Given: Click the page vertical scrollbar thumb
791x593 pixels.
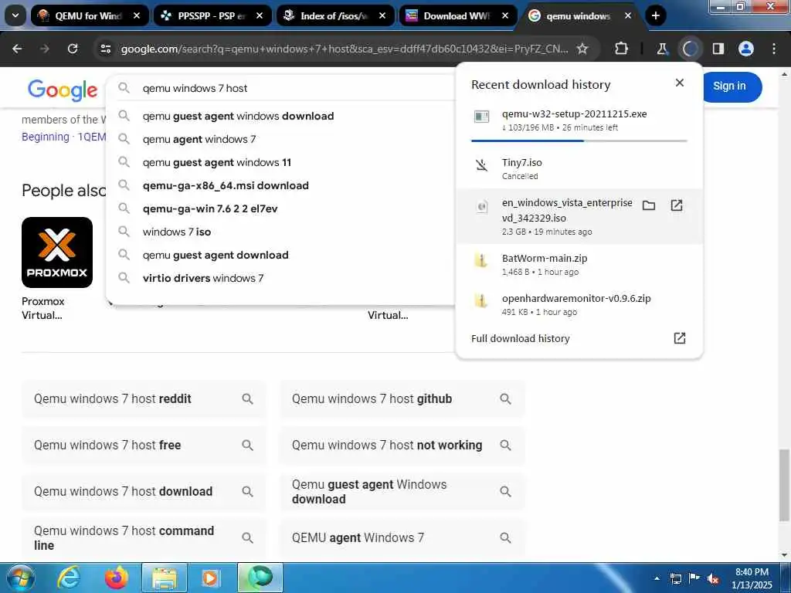Looking at the screenshot, I should [x=784, y=485].
